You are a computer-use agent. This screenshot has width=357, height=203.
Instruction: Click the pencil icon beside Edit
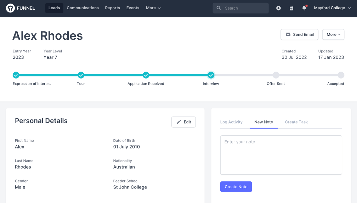179,122
